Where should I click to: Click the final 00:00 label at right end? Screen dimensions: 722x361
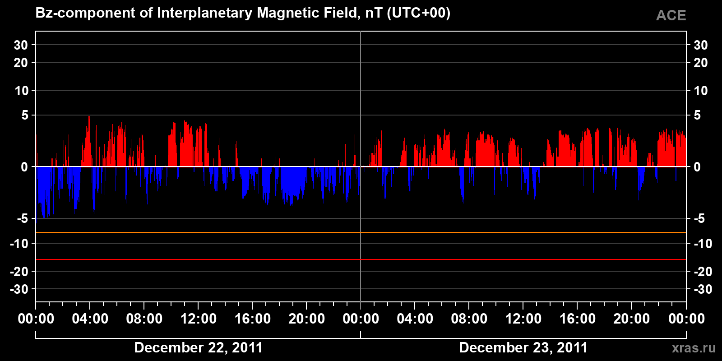pos(686,319)
